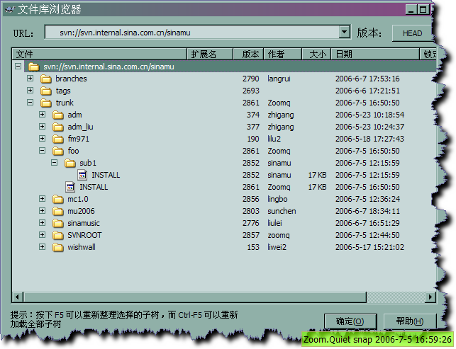Click the mu2006 folder icon

(58, 211)
